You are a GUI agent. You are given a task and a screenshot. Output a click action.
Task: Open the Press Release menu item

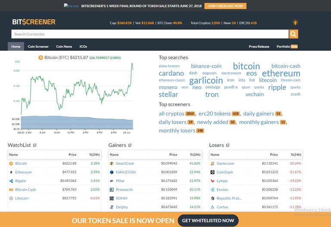click(x=259, y=46)
